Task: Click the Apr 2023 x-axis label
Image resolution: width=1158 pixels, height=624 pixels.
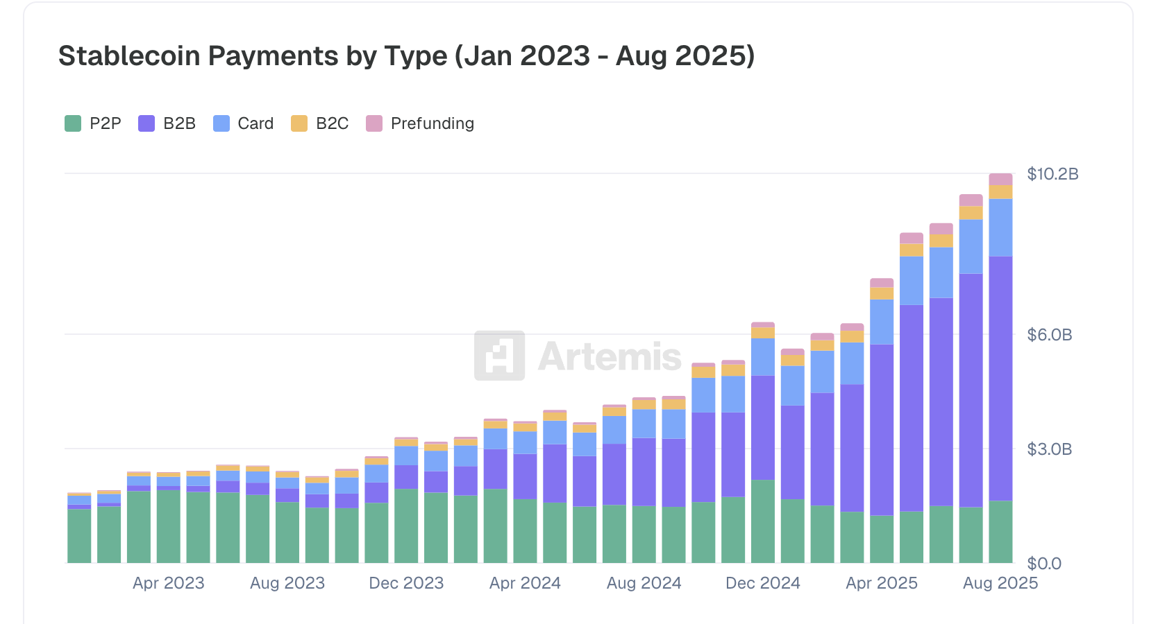Action: (x=169, y=583)
